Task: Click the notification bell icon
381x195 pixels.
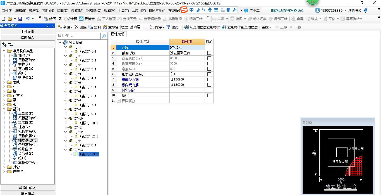Action: 366,10
